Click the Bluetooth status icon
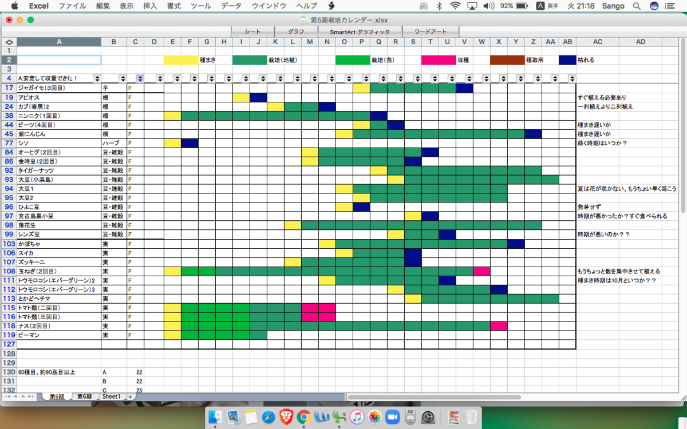This screenshot has width=687, height=429. pyautogui.click(x=439, y=6)
